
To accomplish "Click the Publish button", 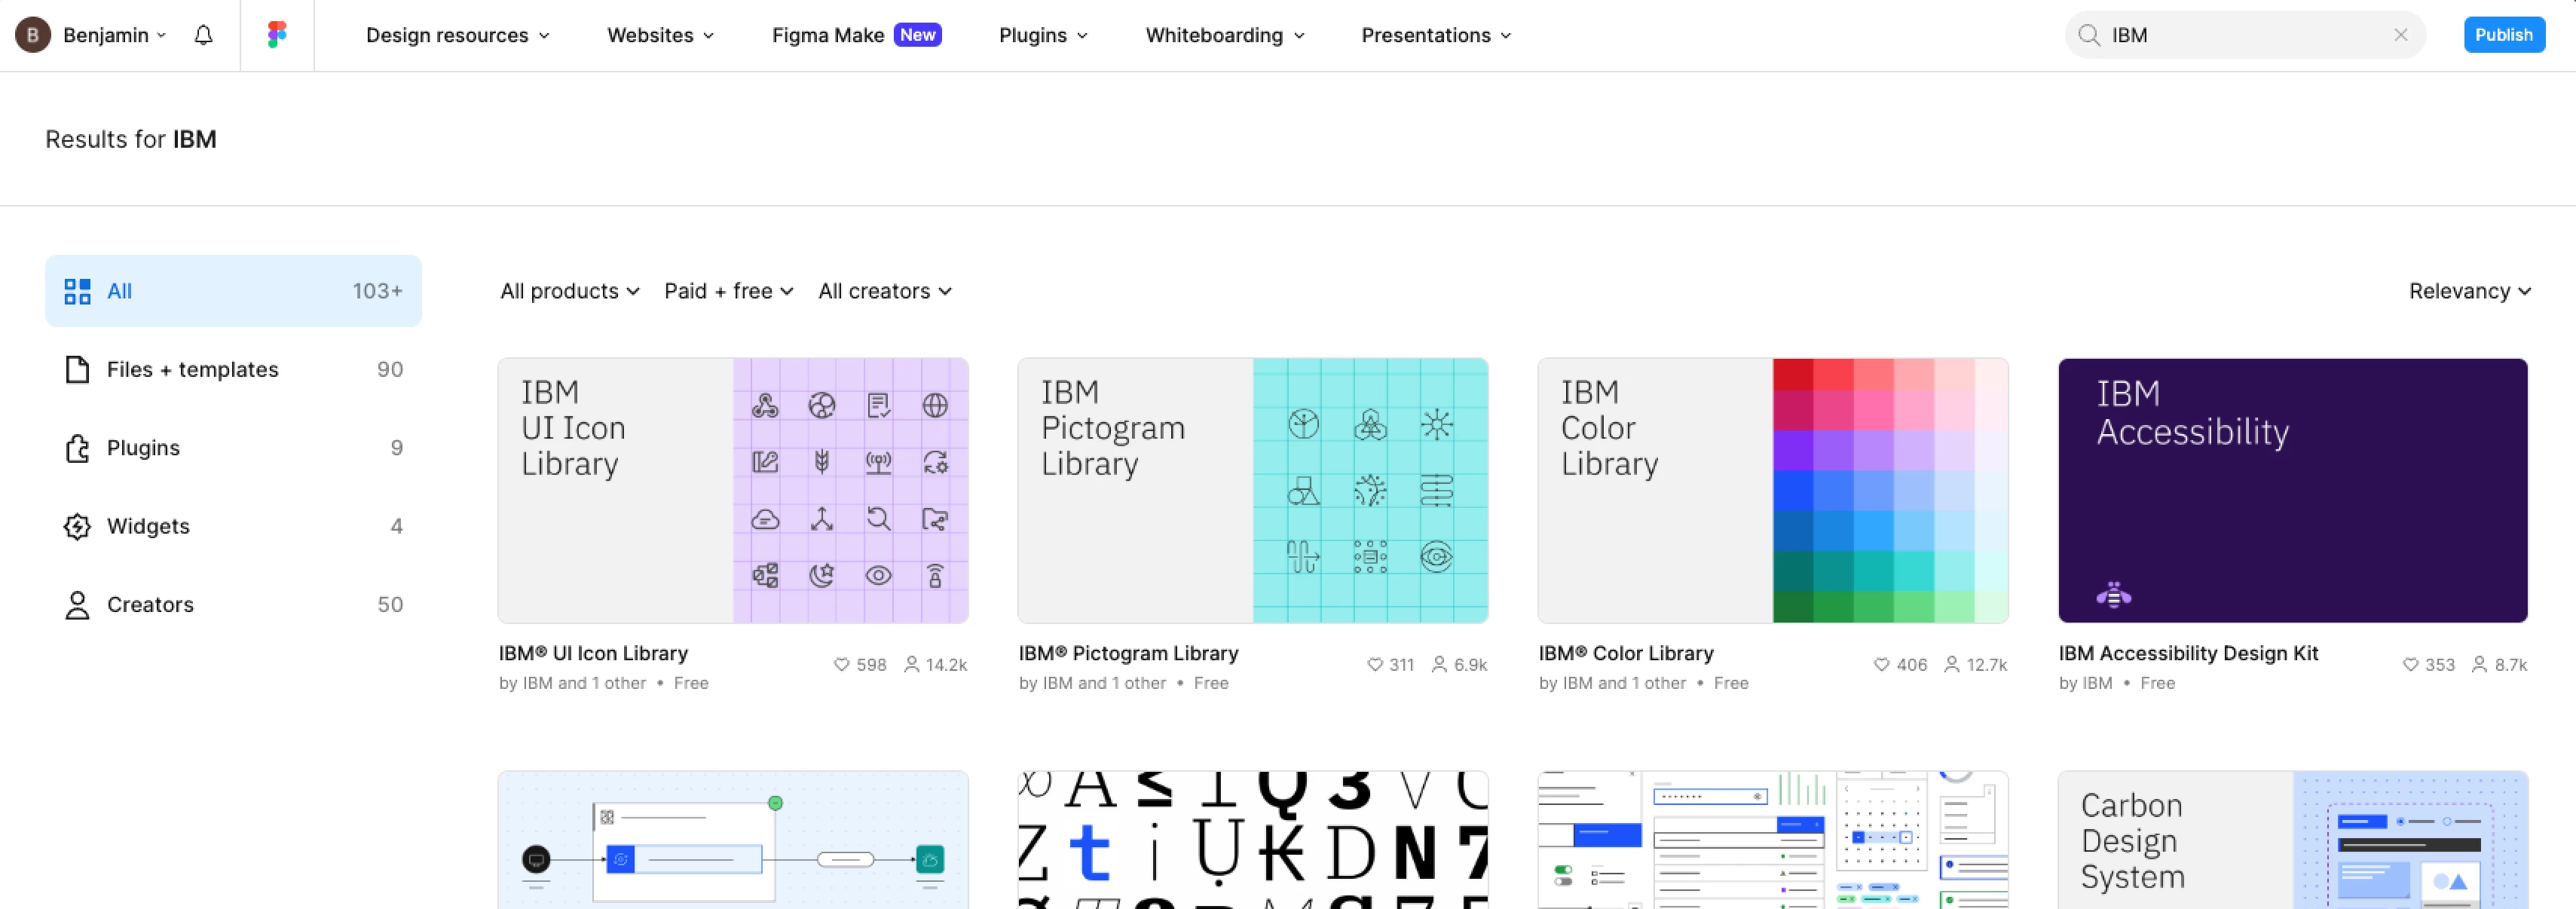I will [2503, 35].
